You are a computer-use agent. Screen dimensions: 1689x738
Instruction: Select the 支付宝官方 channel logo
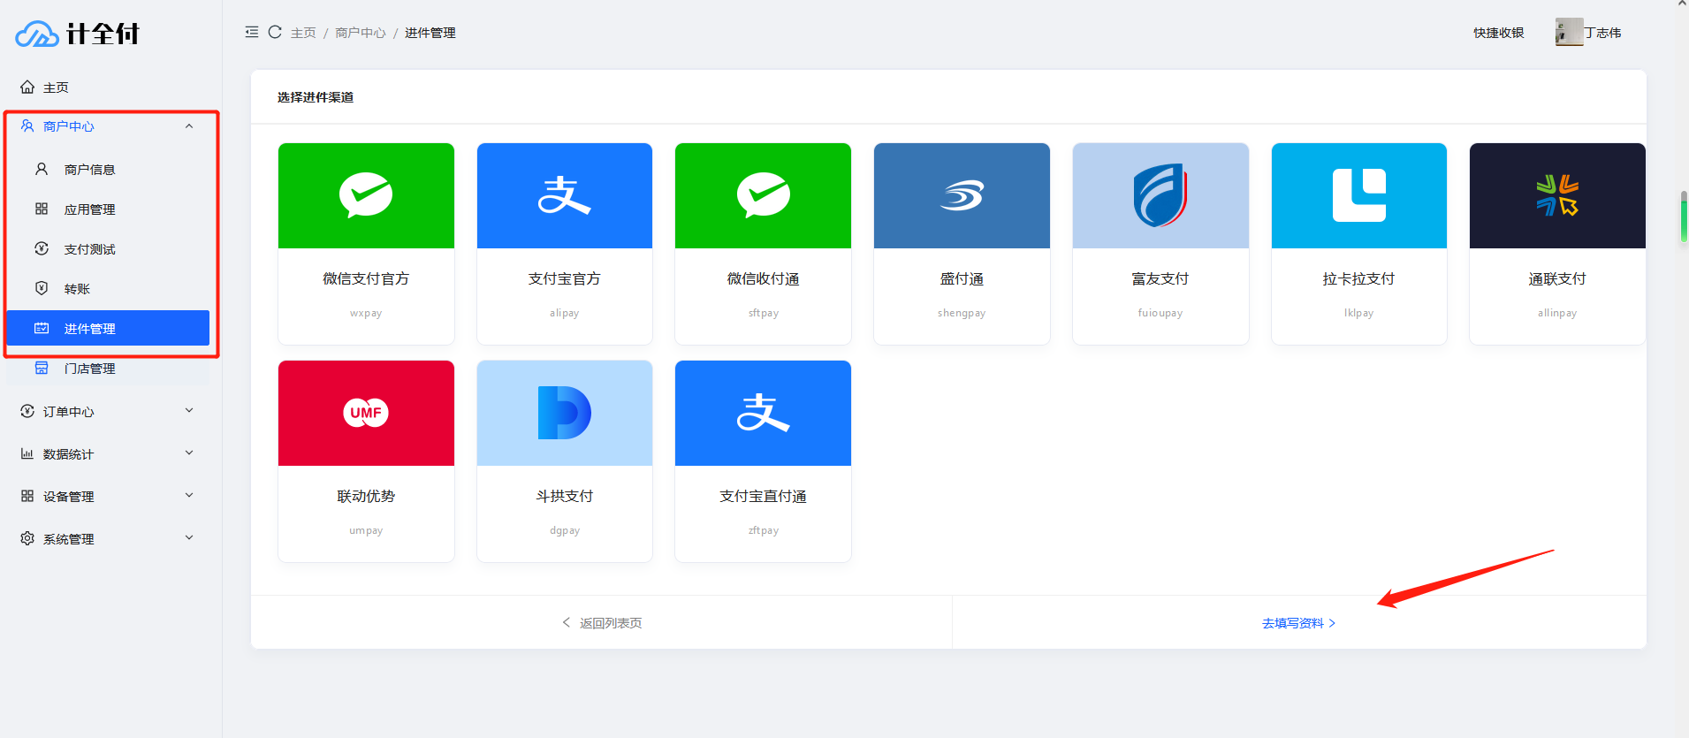point(565,195)
